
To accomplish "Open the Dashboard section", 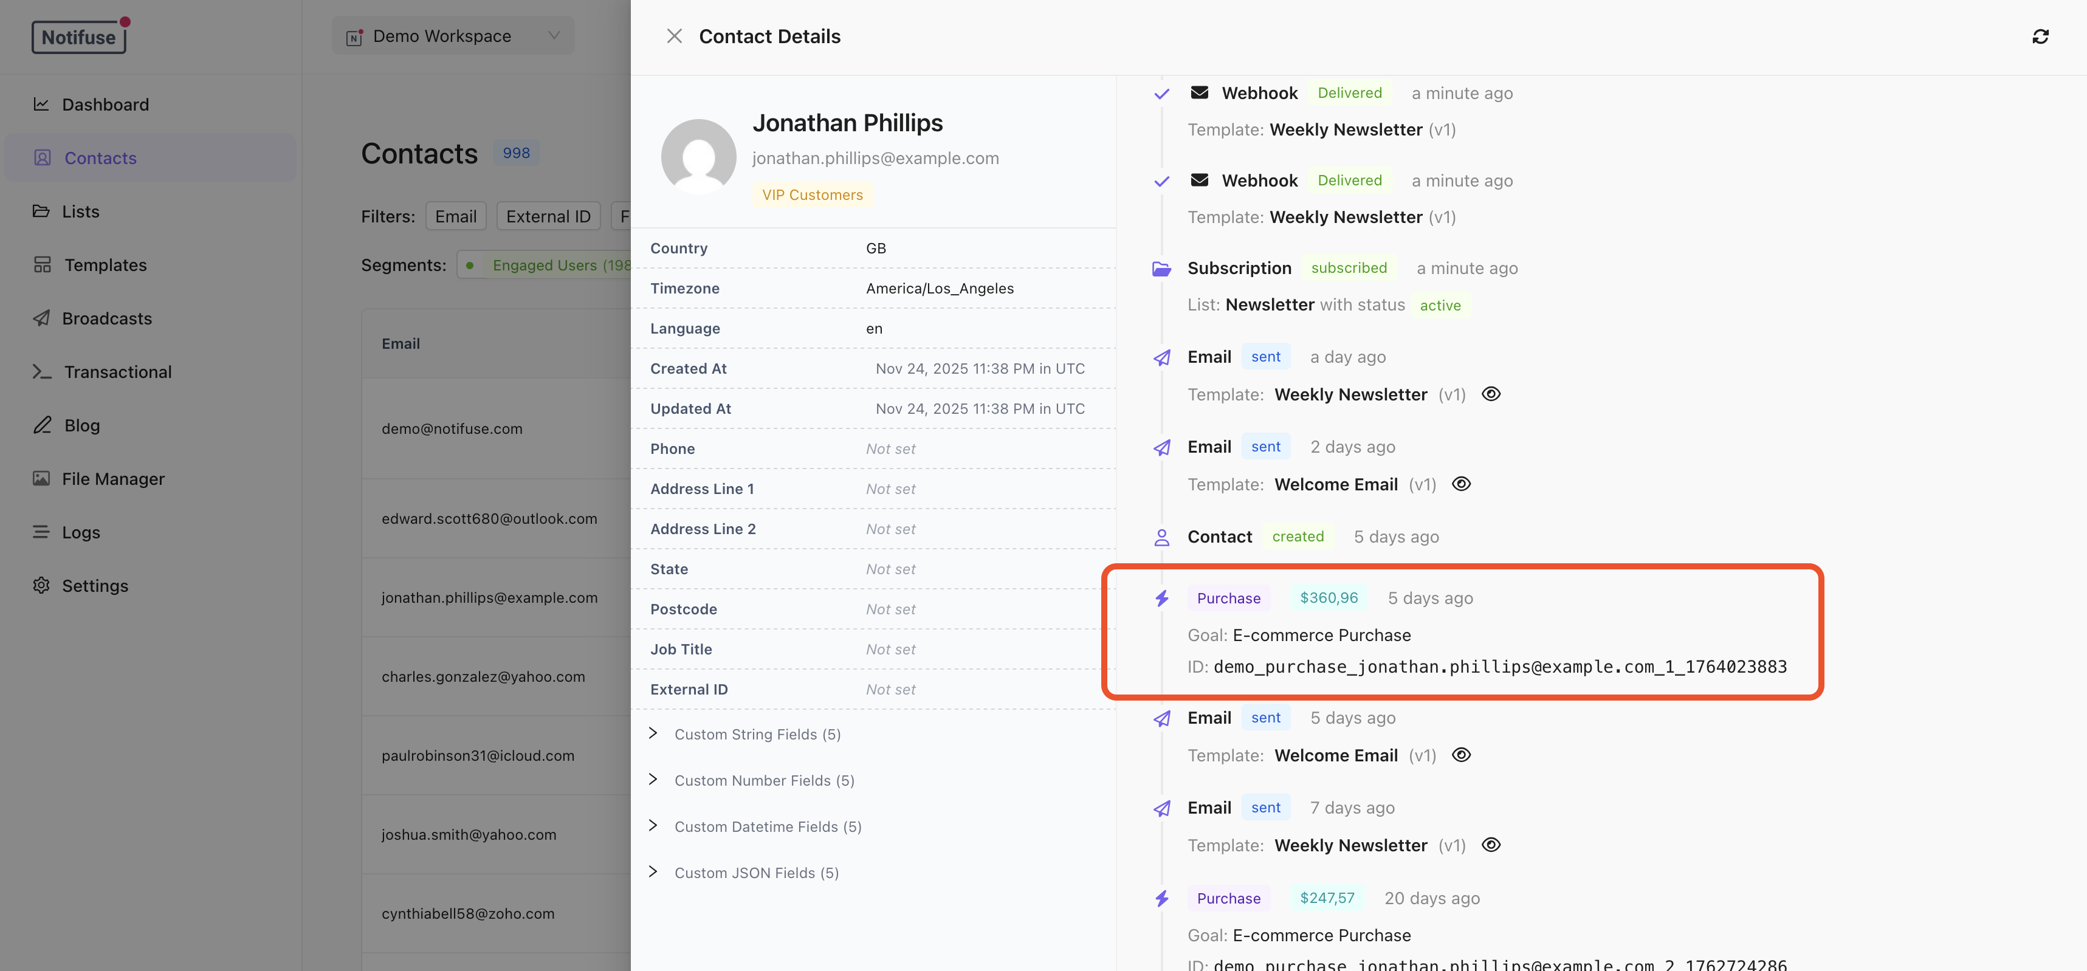I will click(105, 105).
